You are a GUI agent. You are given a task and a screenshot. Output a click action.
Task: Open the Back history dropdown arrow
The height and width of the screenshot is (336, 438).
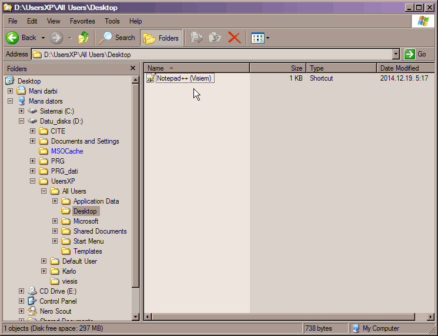pyautogui.click(x=43, y=38)
